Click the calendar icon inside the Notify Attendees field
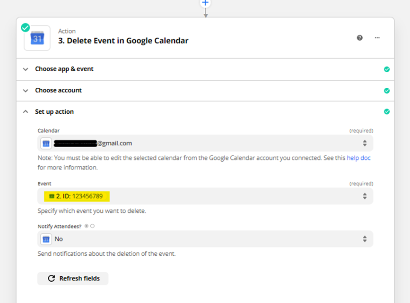The image size is (410, 303). [x=46, y=239]
